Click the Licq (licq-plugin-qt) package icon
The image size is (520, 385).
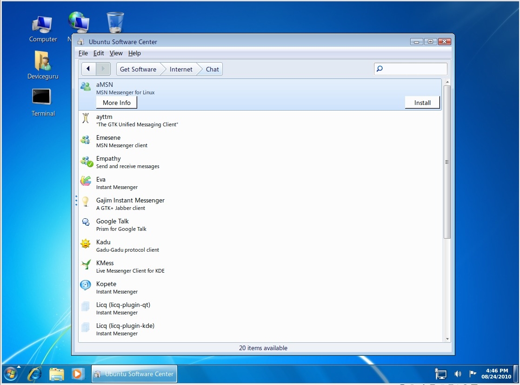(x=86, y=306)
